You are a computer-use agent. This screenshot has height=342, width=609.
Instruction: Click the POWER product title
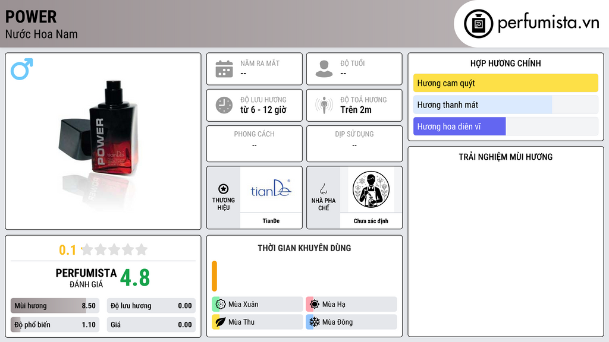pyautogui.click(x=31, y=17)
